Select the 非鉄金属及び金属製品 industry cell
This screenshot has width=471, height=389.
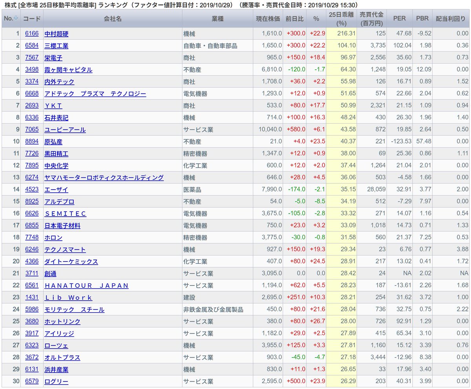(217, 309)
